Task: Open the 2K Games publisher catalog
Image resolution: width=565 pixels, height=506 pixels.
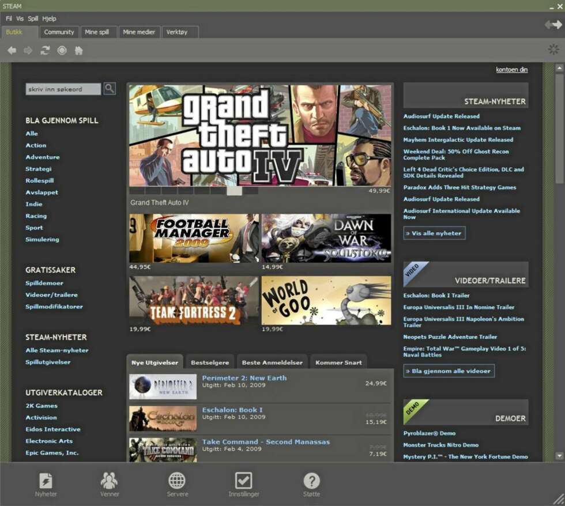Action: pyautogui.click(x=42, y=406)
